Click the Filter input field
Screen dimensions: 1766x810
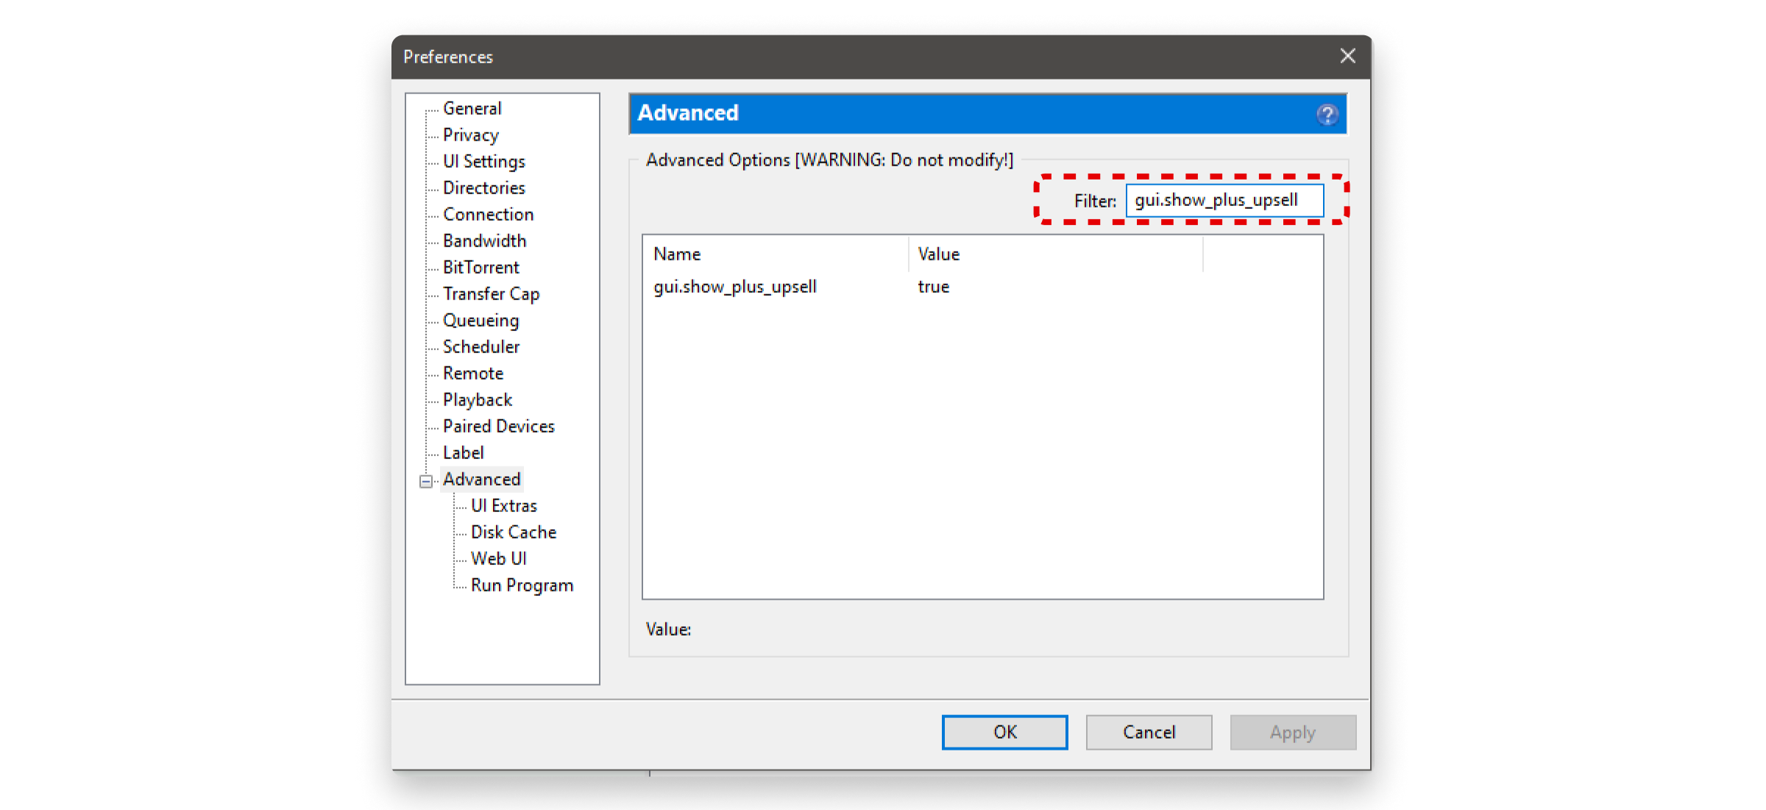[1227, 201]
